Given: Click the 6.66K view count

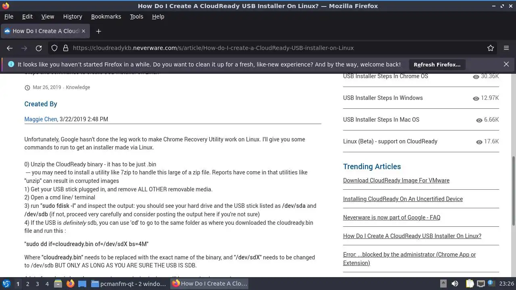Looking at the screenshot, I should point(491,120).
